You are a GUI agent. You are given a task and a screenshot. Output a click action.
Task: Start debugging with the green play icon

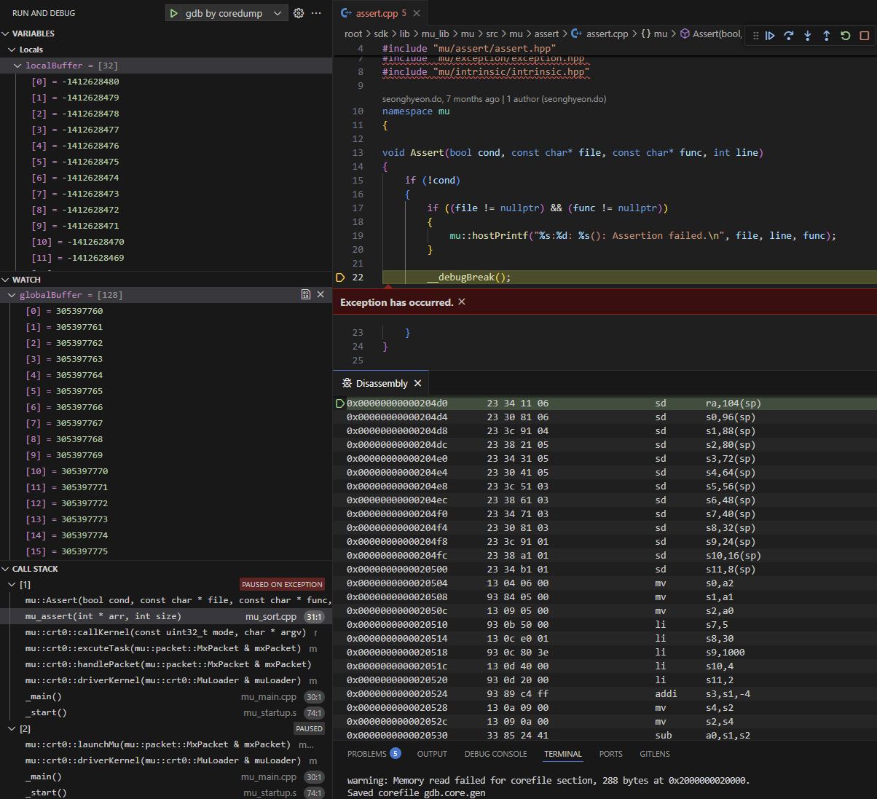click(x=173, y=13)
